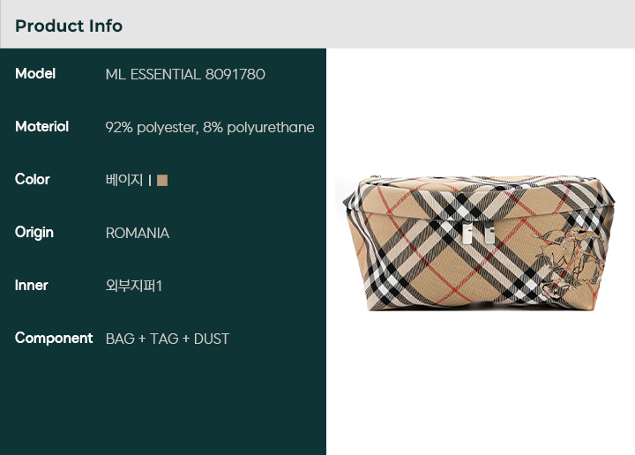This screenshot has width=635, height=455.
Task: Click the bag's folded top flap
Action: point(480,198)
